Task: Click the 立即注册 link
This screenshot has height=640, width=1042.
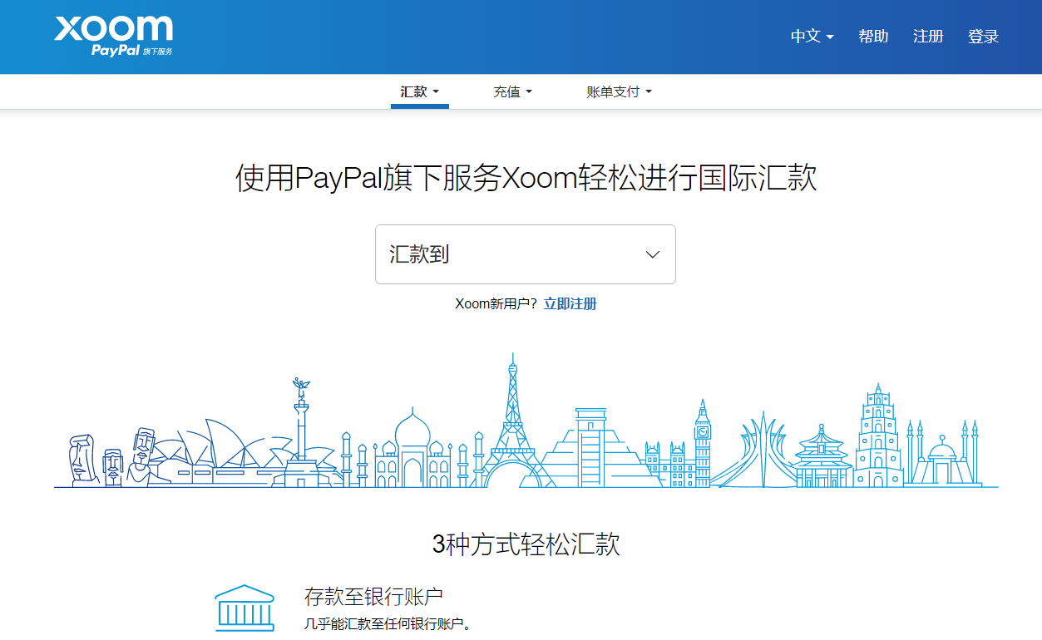Action: coord(570,303)
